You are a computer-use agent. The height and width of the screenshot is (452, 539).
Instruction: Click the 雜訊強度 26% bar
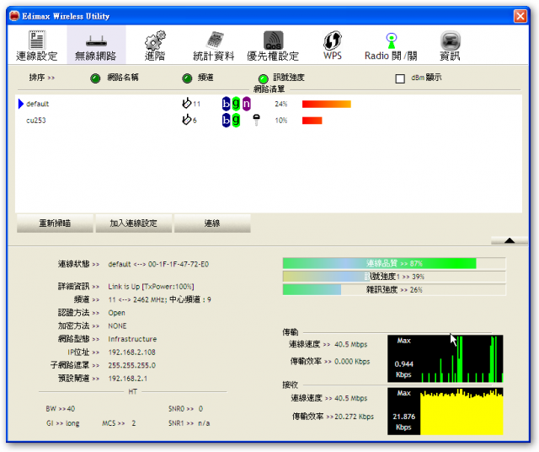394,289
